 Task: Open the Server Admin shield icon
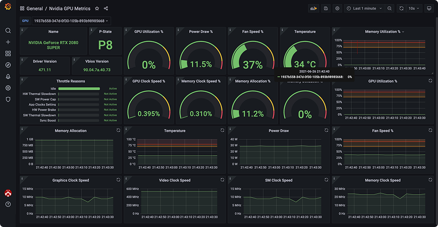(x=8, y=99)
